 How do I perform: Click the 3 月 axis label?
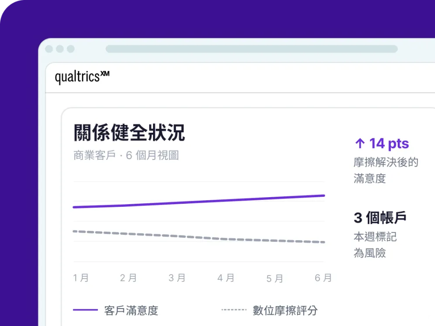point(177,278)
